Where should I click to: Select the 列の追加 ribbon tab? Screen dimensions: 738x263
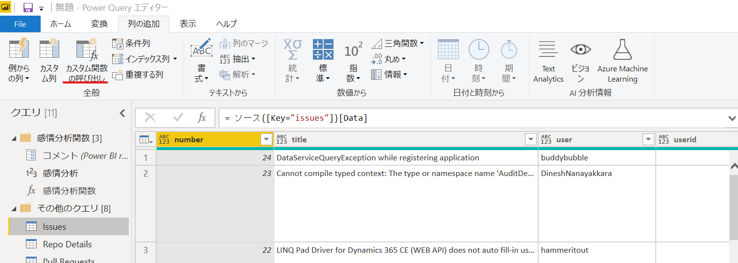click(x=143, y=24)
